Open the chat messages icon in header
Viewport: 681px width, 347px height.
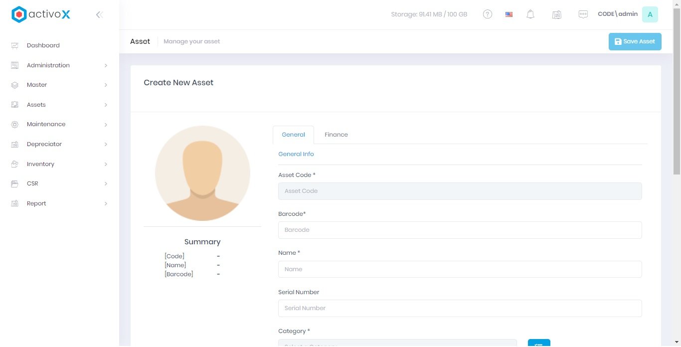click(x=583, y=14)
